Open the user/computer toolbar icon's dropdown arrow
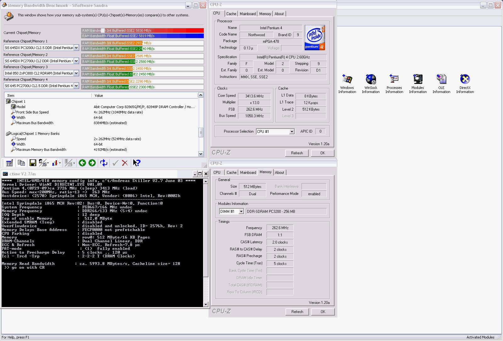This screenshot has width=503, height=341. pyautogui.click(x=48, y=163)
